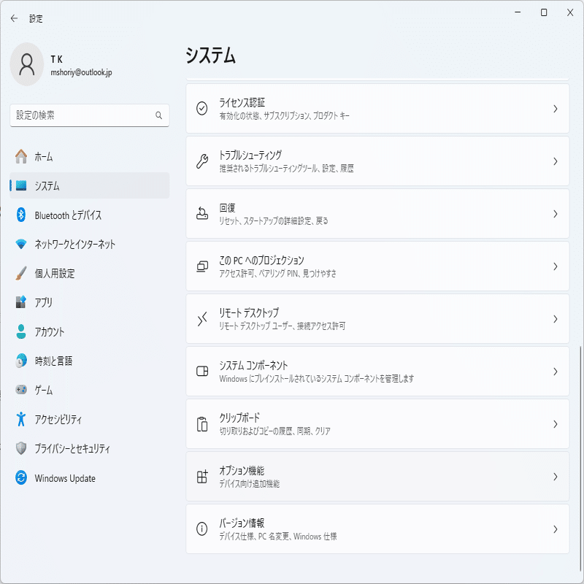Open リモート デスクトップ chevron arrow
Image resolution: width=584 pixels, height=584 pixels.
pos(556,319)
